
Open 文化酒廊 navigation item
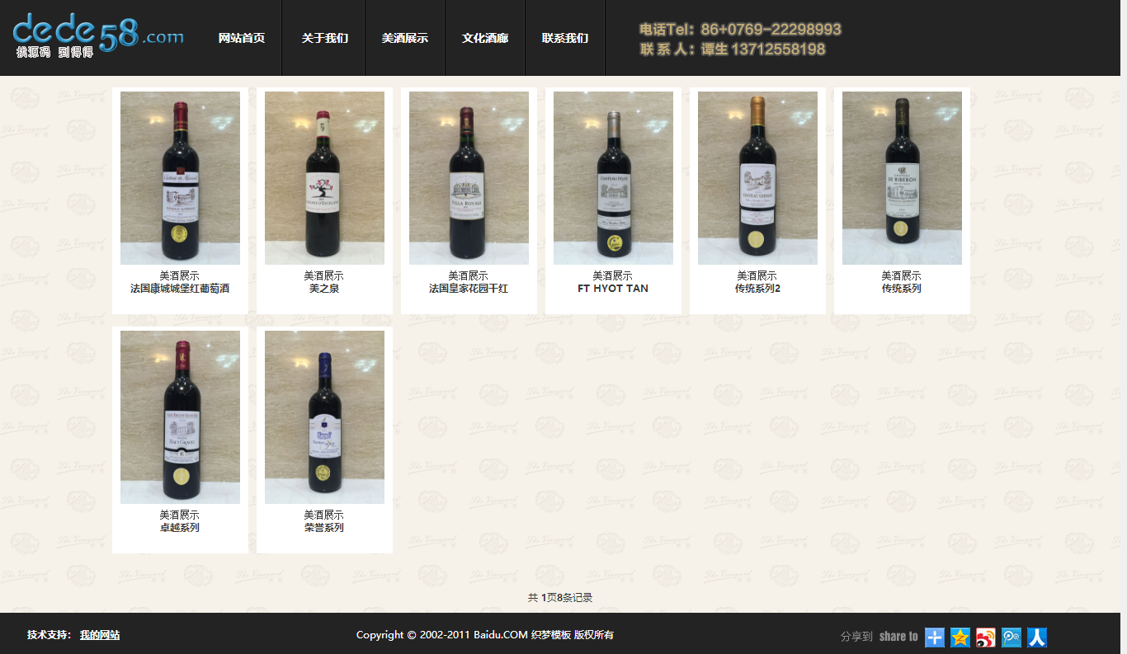(x=485, y=38)
